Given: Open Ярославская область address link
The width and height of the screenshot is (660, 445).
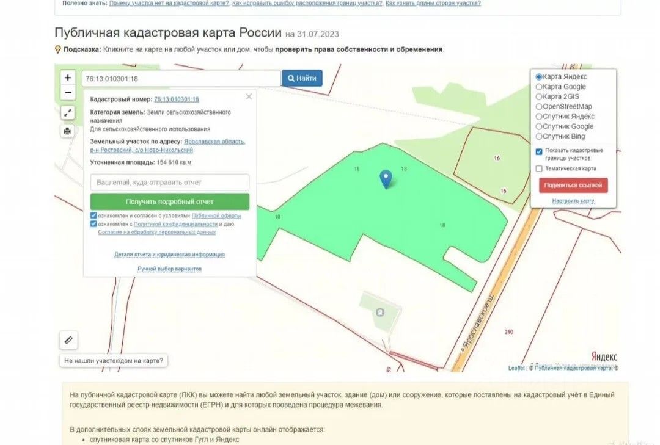Looking at the screenshot, I should coord(215,142).
